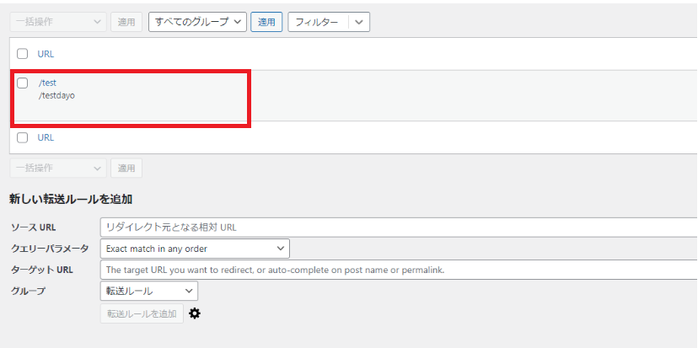Tick select-all checkbox in bottom URL footer
698x348 pixels.
(x=22, y=137)
